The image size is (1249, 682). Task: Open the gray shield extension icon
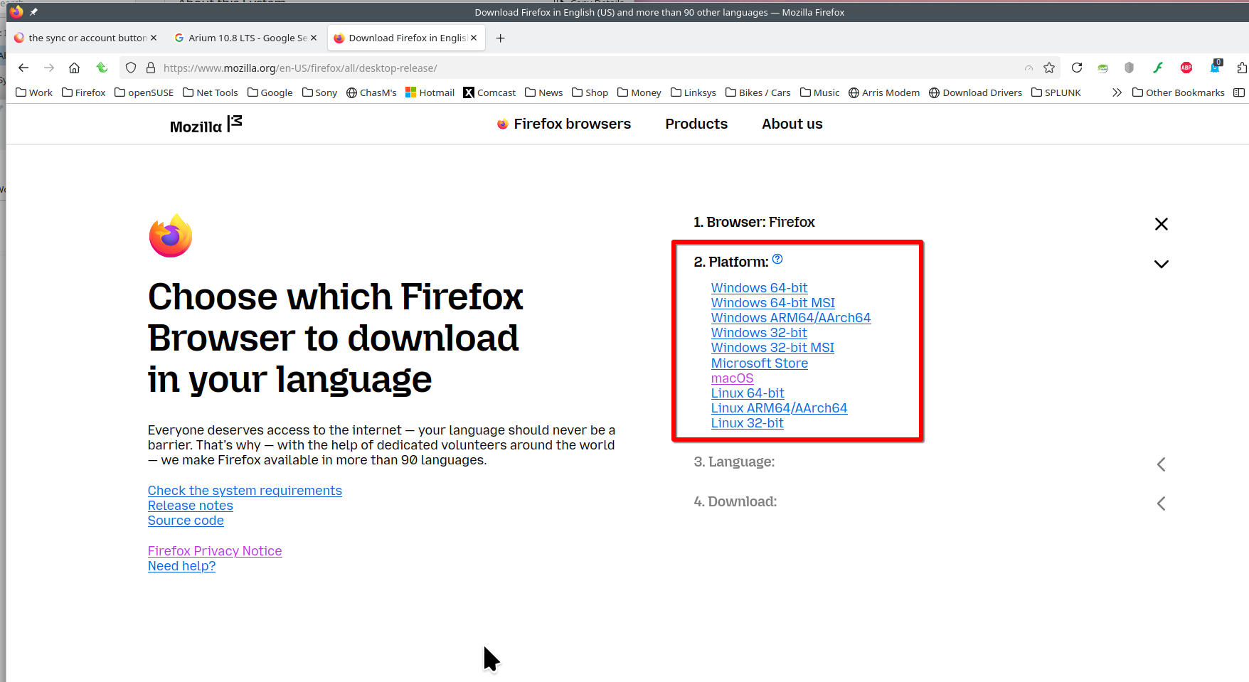[x=1129, y=68]
